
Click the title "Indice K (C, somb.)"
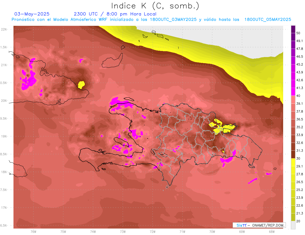[x=155, y=6]
